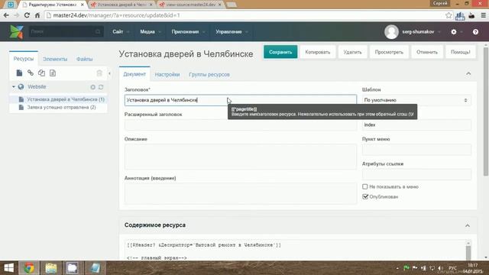Open the 'Документ' tab

point(134,74)
